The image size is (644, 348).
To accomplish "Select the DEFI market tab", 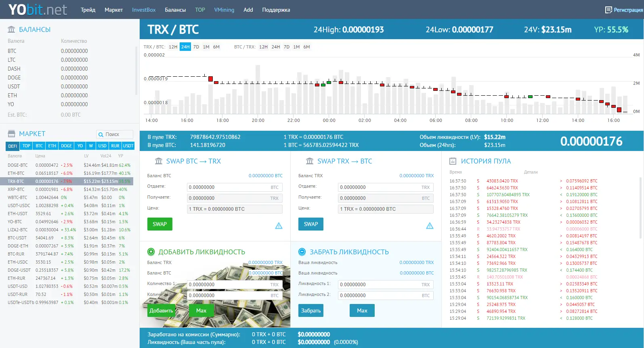I will click(13, 146).
